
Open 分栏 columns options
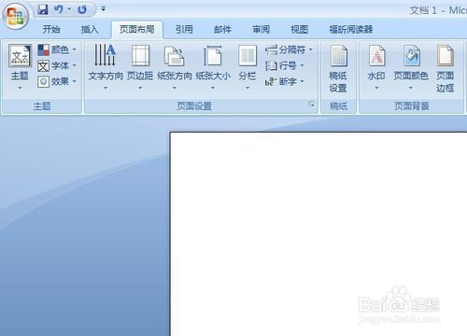pos(248,67)
